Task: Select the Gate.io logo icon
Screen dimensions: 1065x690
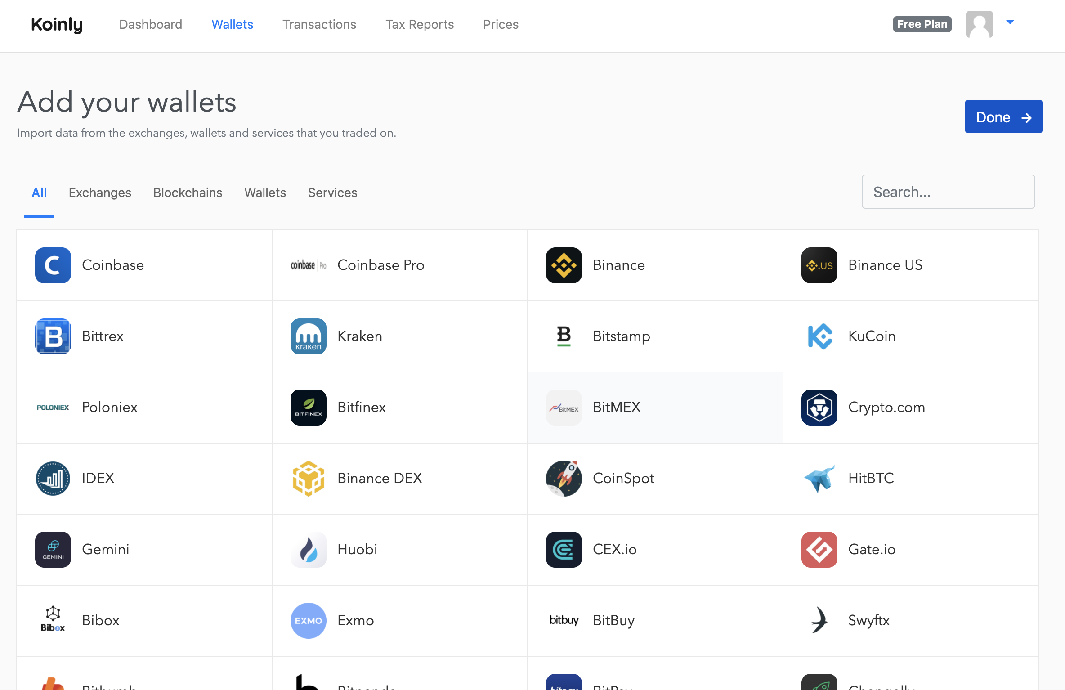Action: point(819,550)
